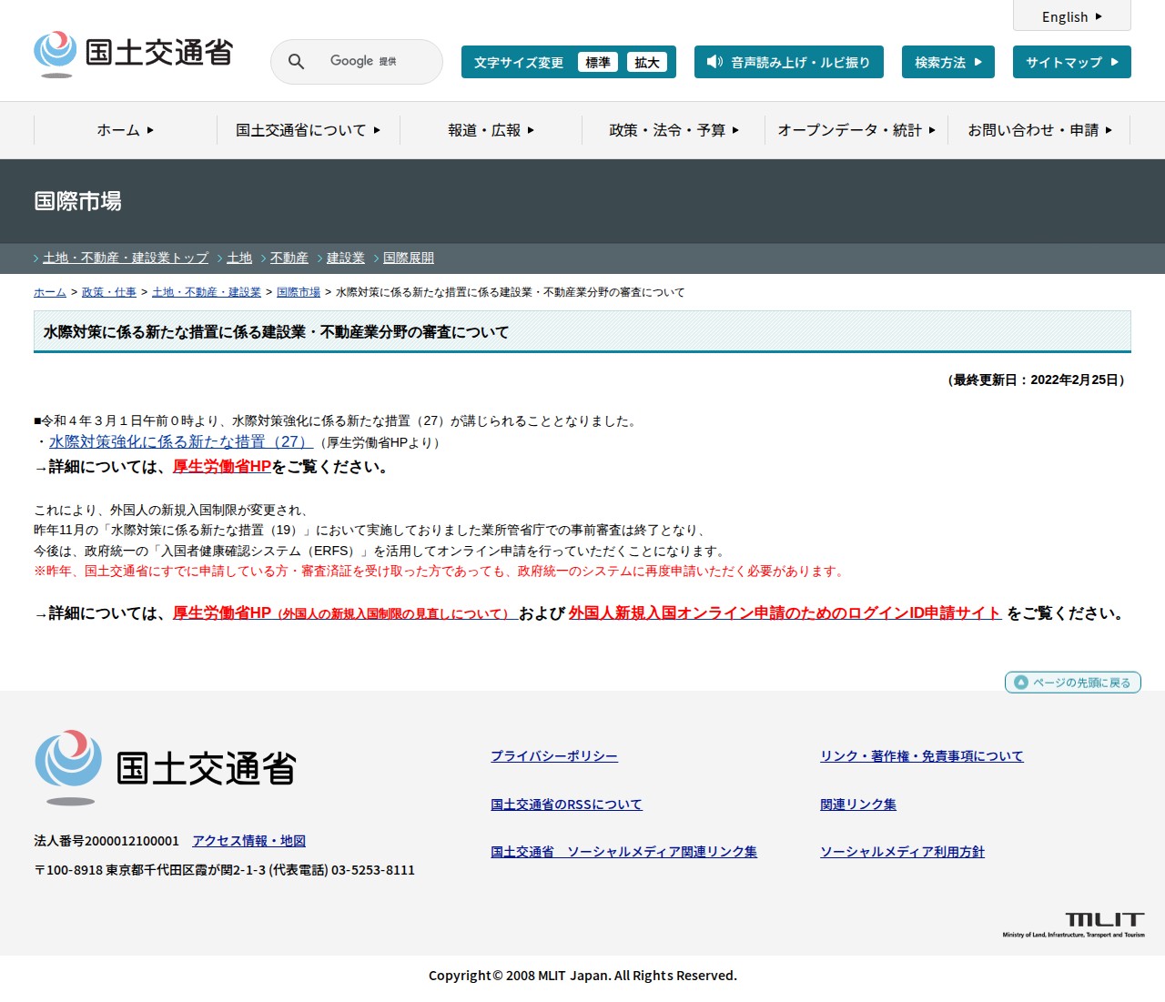Screen dimensions: 1165x1002
Task: Go to 土地 in the section navigation
Action: (x=239, y=258)
